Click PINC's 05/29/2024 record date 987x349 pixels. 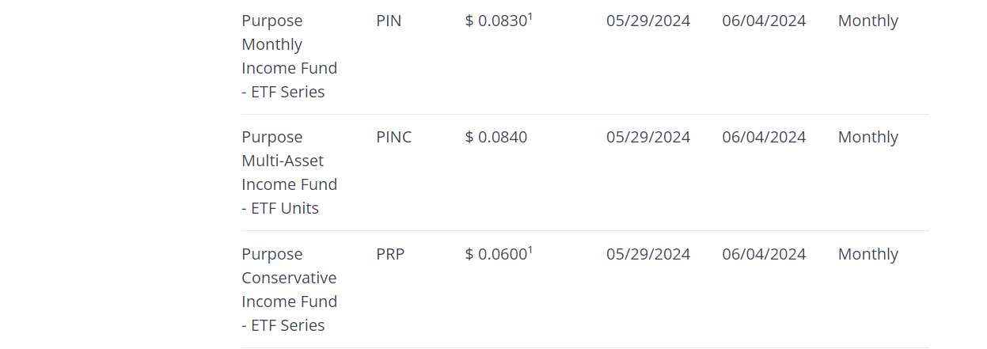click(x=648, y=137)
